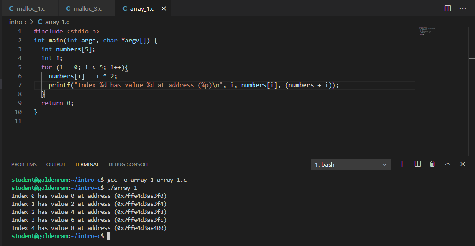Click the 'gcc -o array_1 array_1.c' command
This screenshot has height=246, width=475.
coord(147,180)
